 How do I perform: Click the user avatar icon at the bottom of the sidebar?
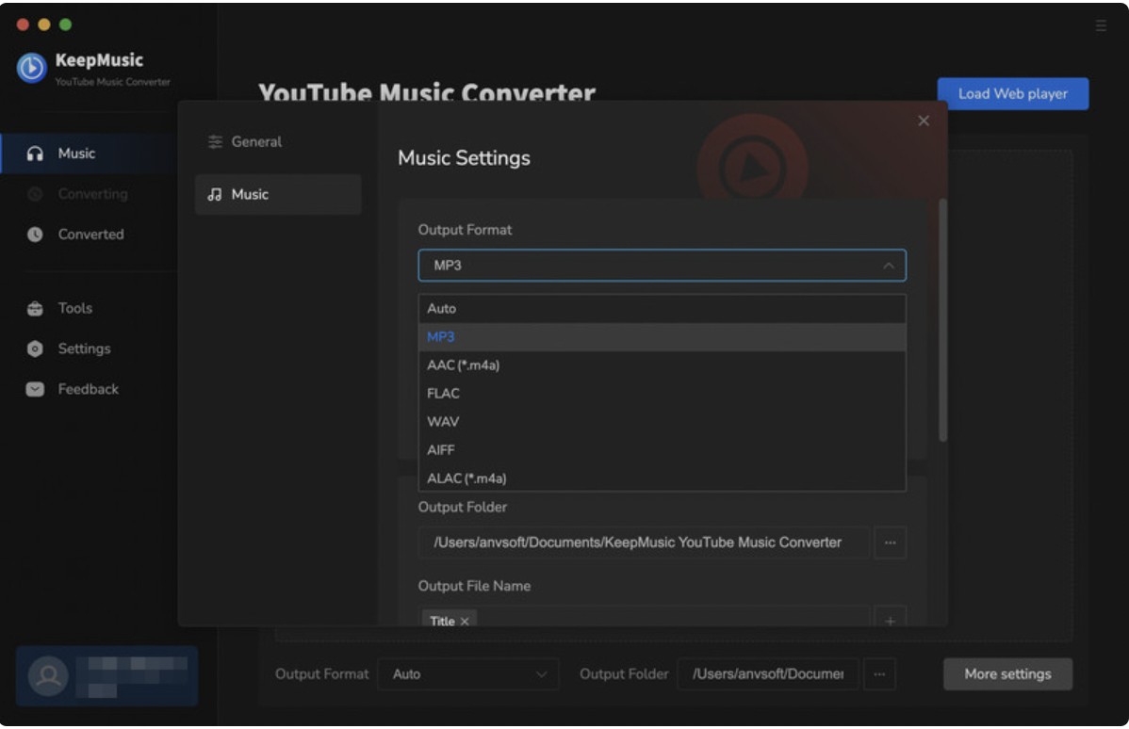tap(48, 675)
